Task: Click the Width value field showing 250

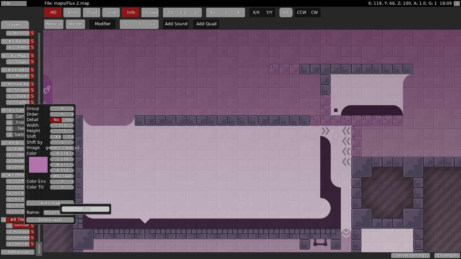Action: tap(62, 125)
